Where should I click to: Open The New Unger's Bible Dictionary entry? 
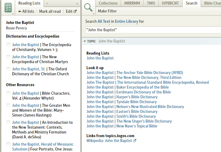tap(129, 121)
